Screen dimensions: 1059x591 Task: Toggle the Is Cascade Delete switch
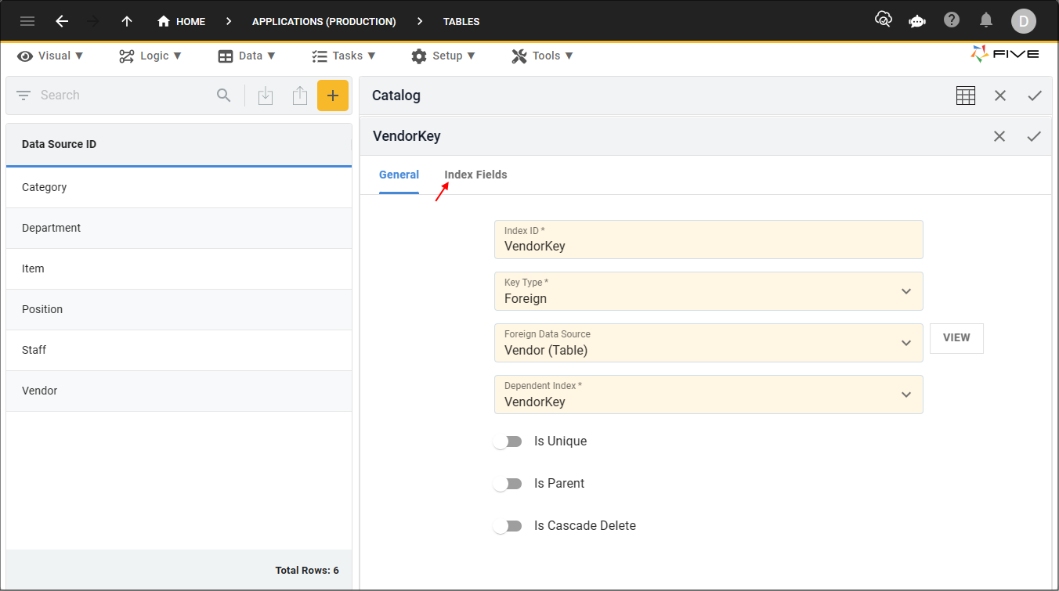point(508,526)
